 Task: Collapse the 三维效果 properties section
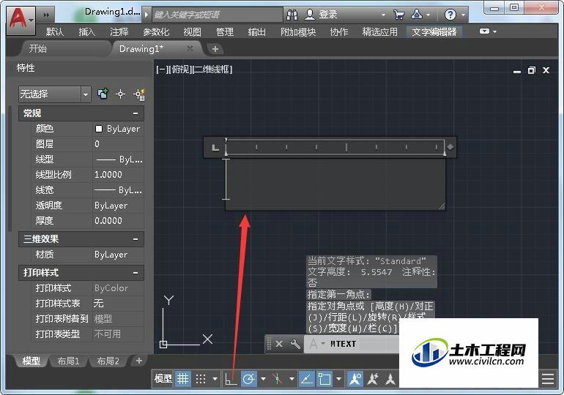click(136, 239)
